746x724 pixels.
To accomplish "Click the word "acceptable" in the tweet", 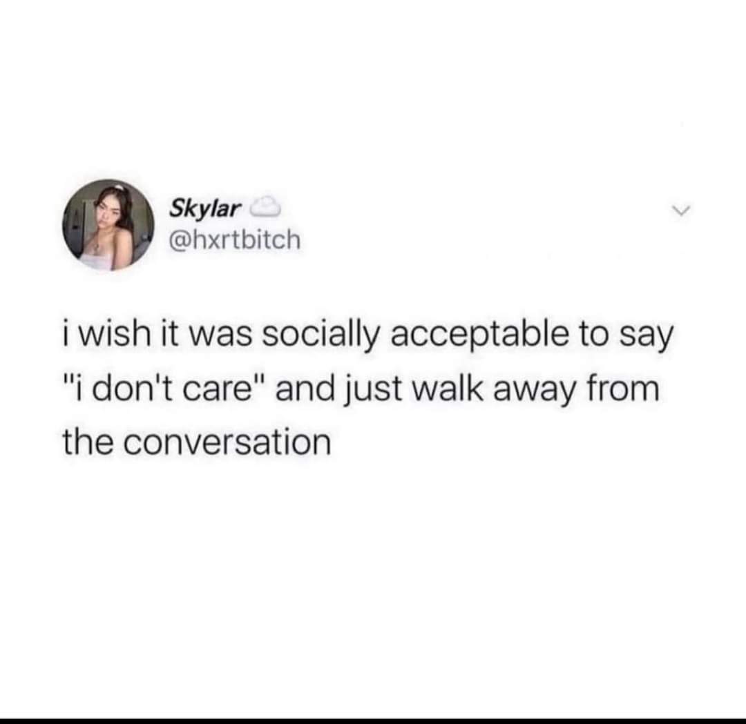I will pos(479,335).
